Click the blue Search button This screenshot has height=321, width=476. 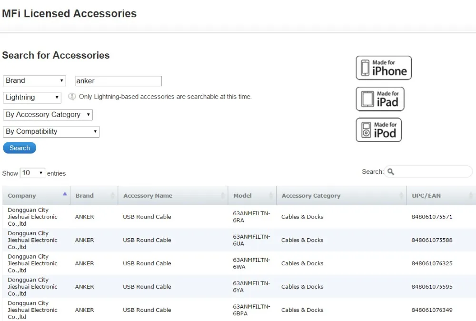click(20, 148)
